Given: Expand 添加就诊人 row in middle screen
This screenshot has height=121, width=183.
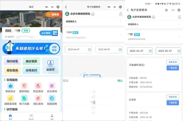Looking at the screenshot, I should 94,21.
